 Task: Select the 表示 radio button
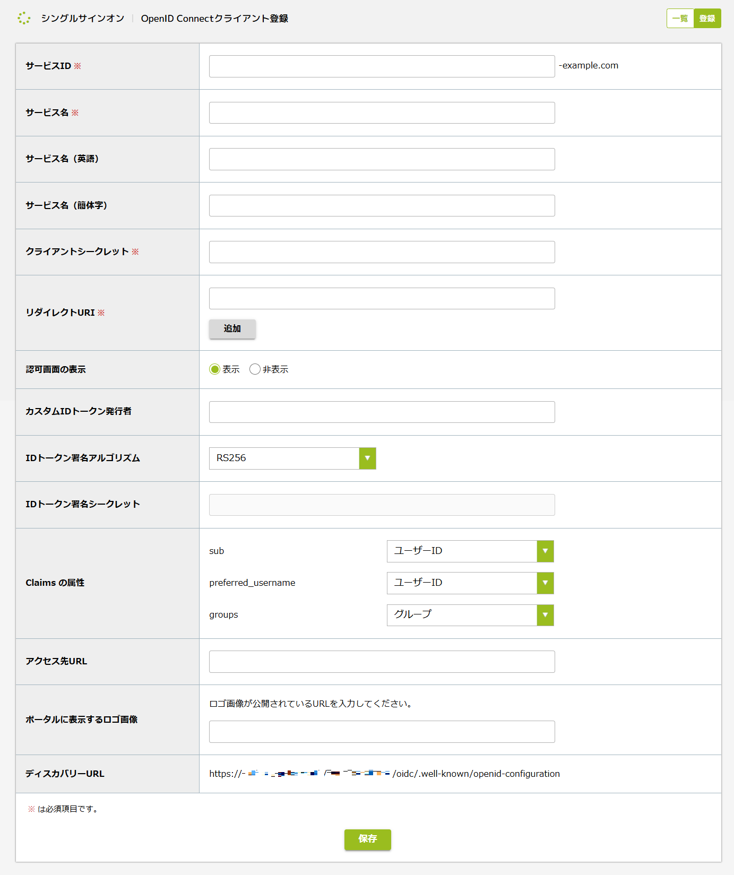(x=214, y=369)
